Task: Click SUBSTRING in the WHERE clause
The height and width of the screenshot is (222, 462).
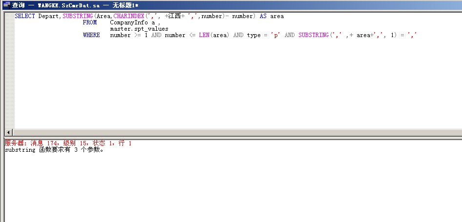Action: point(314,35)
